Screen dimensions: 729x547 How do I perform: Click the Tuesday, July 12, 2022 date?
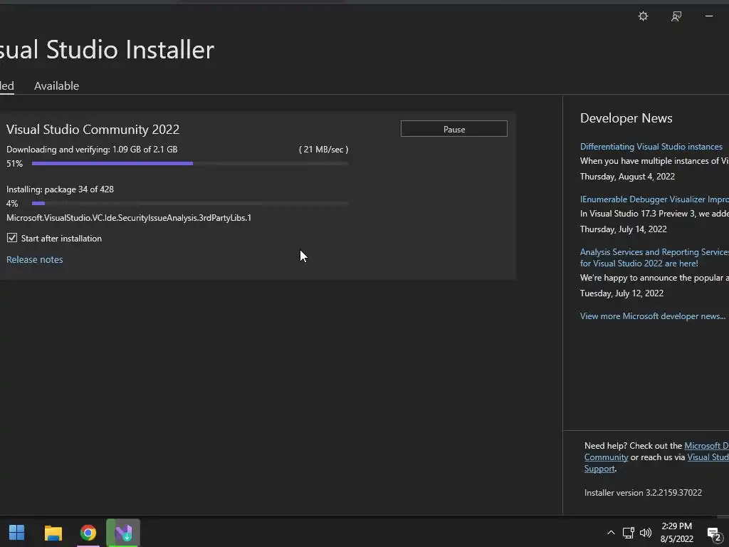click(622, 293)
